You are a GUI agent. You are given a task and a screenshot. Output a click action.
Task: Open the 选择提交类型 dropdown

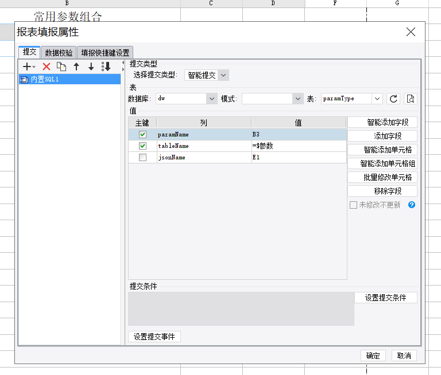tap(207, 75)
